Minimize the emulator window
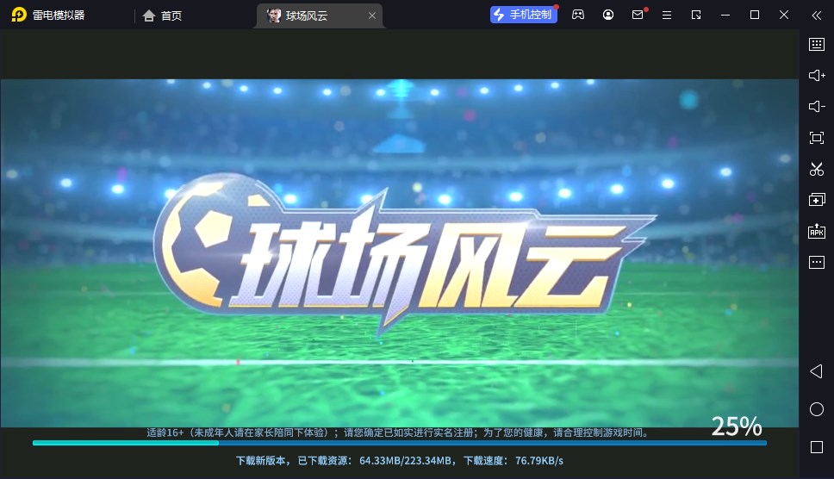The width and height of the screenshot is (834, 479). [x=725, y=15]
